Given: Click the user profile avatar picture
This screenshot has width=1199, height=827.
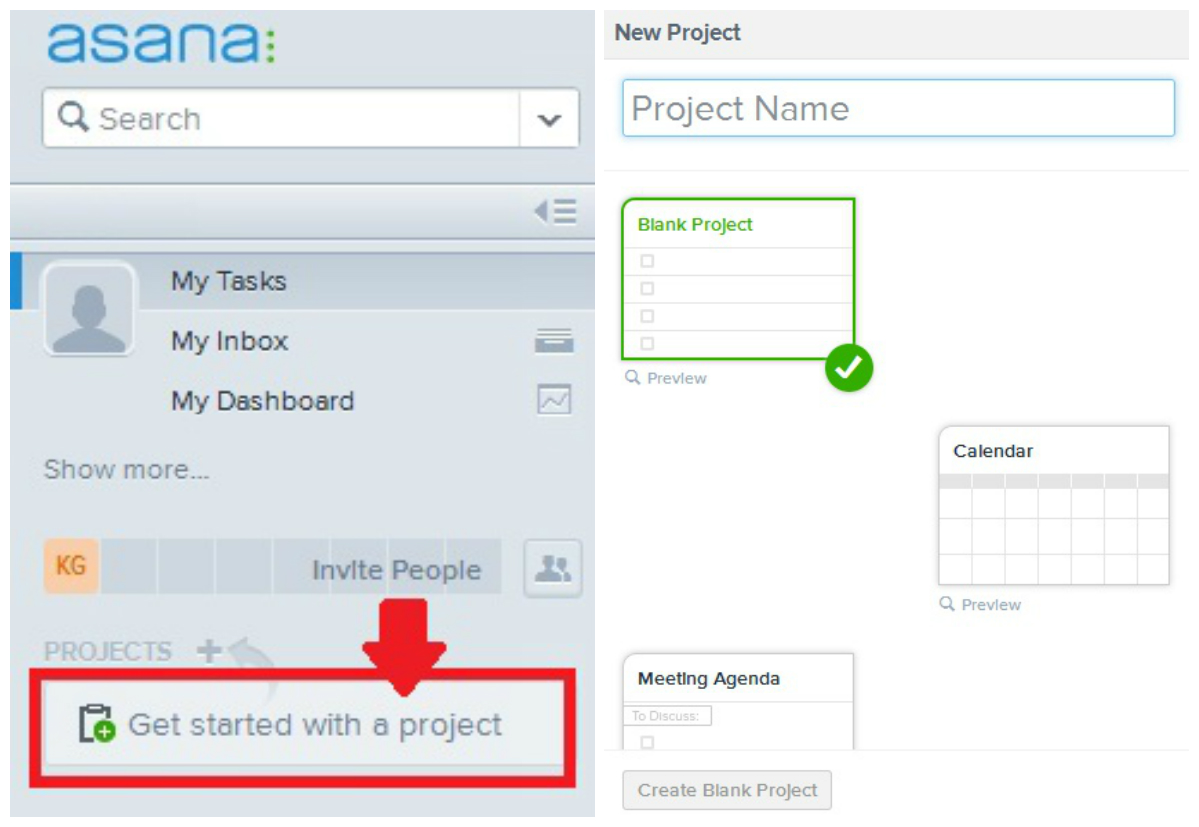Looking at the screenshot, I should point(89,309).
